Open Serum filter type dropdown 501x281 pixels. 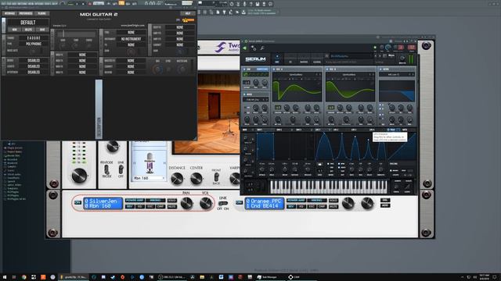(x=395, y=75)
